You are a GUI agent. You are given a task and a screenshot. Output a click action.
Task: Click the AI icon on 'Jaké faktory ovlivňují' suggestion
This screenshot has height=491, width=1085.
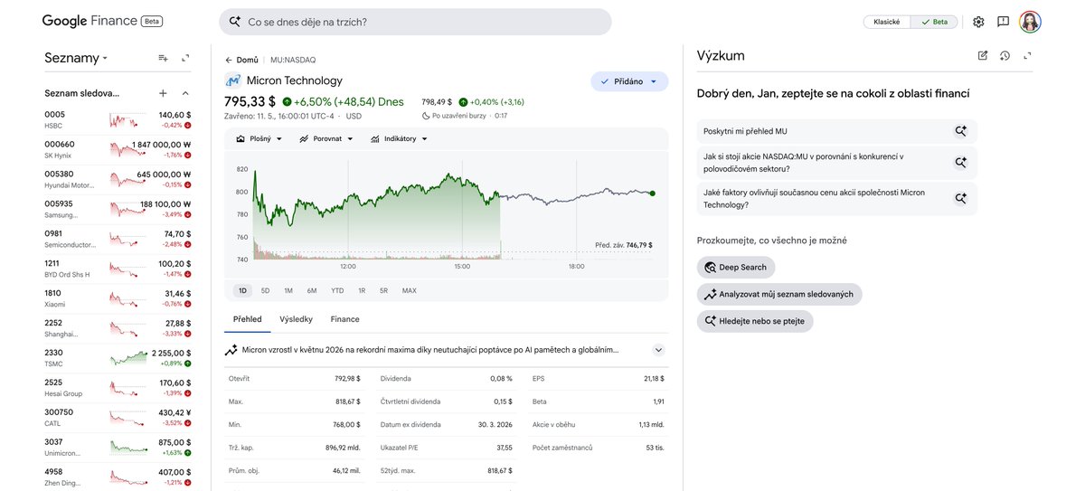click(x=961, y=198)
